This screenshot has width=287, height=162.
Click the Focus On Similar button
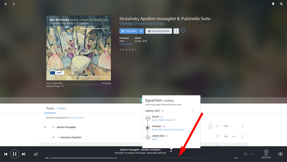[x=159, y=31]
